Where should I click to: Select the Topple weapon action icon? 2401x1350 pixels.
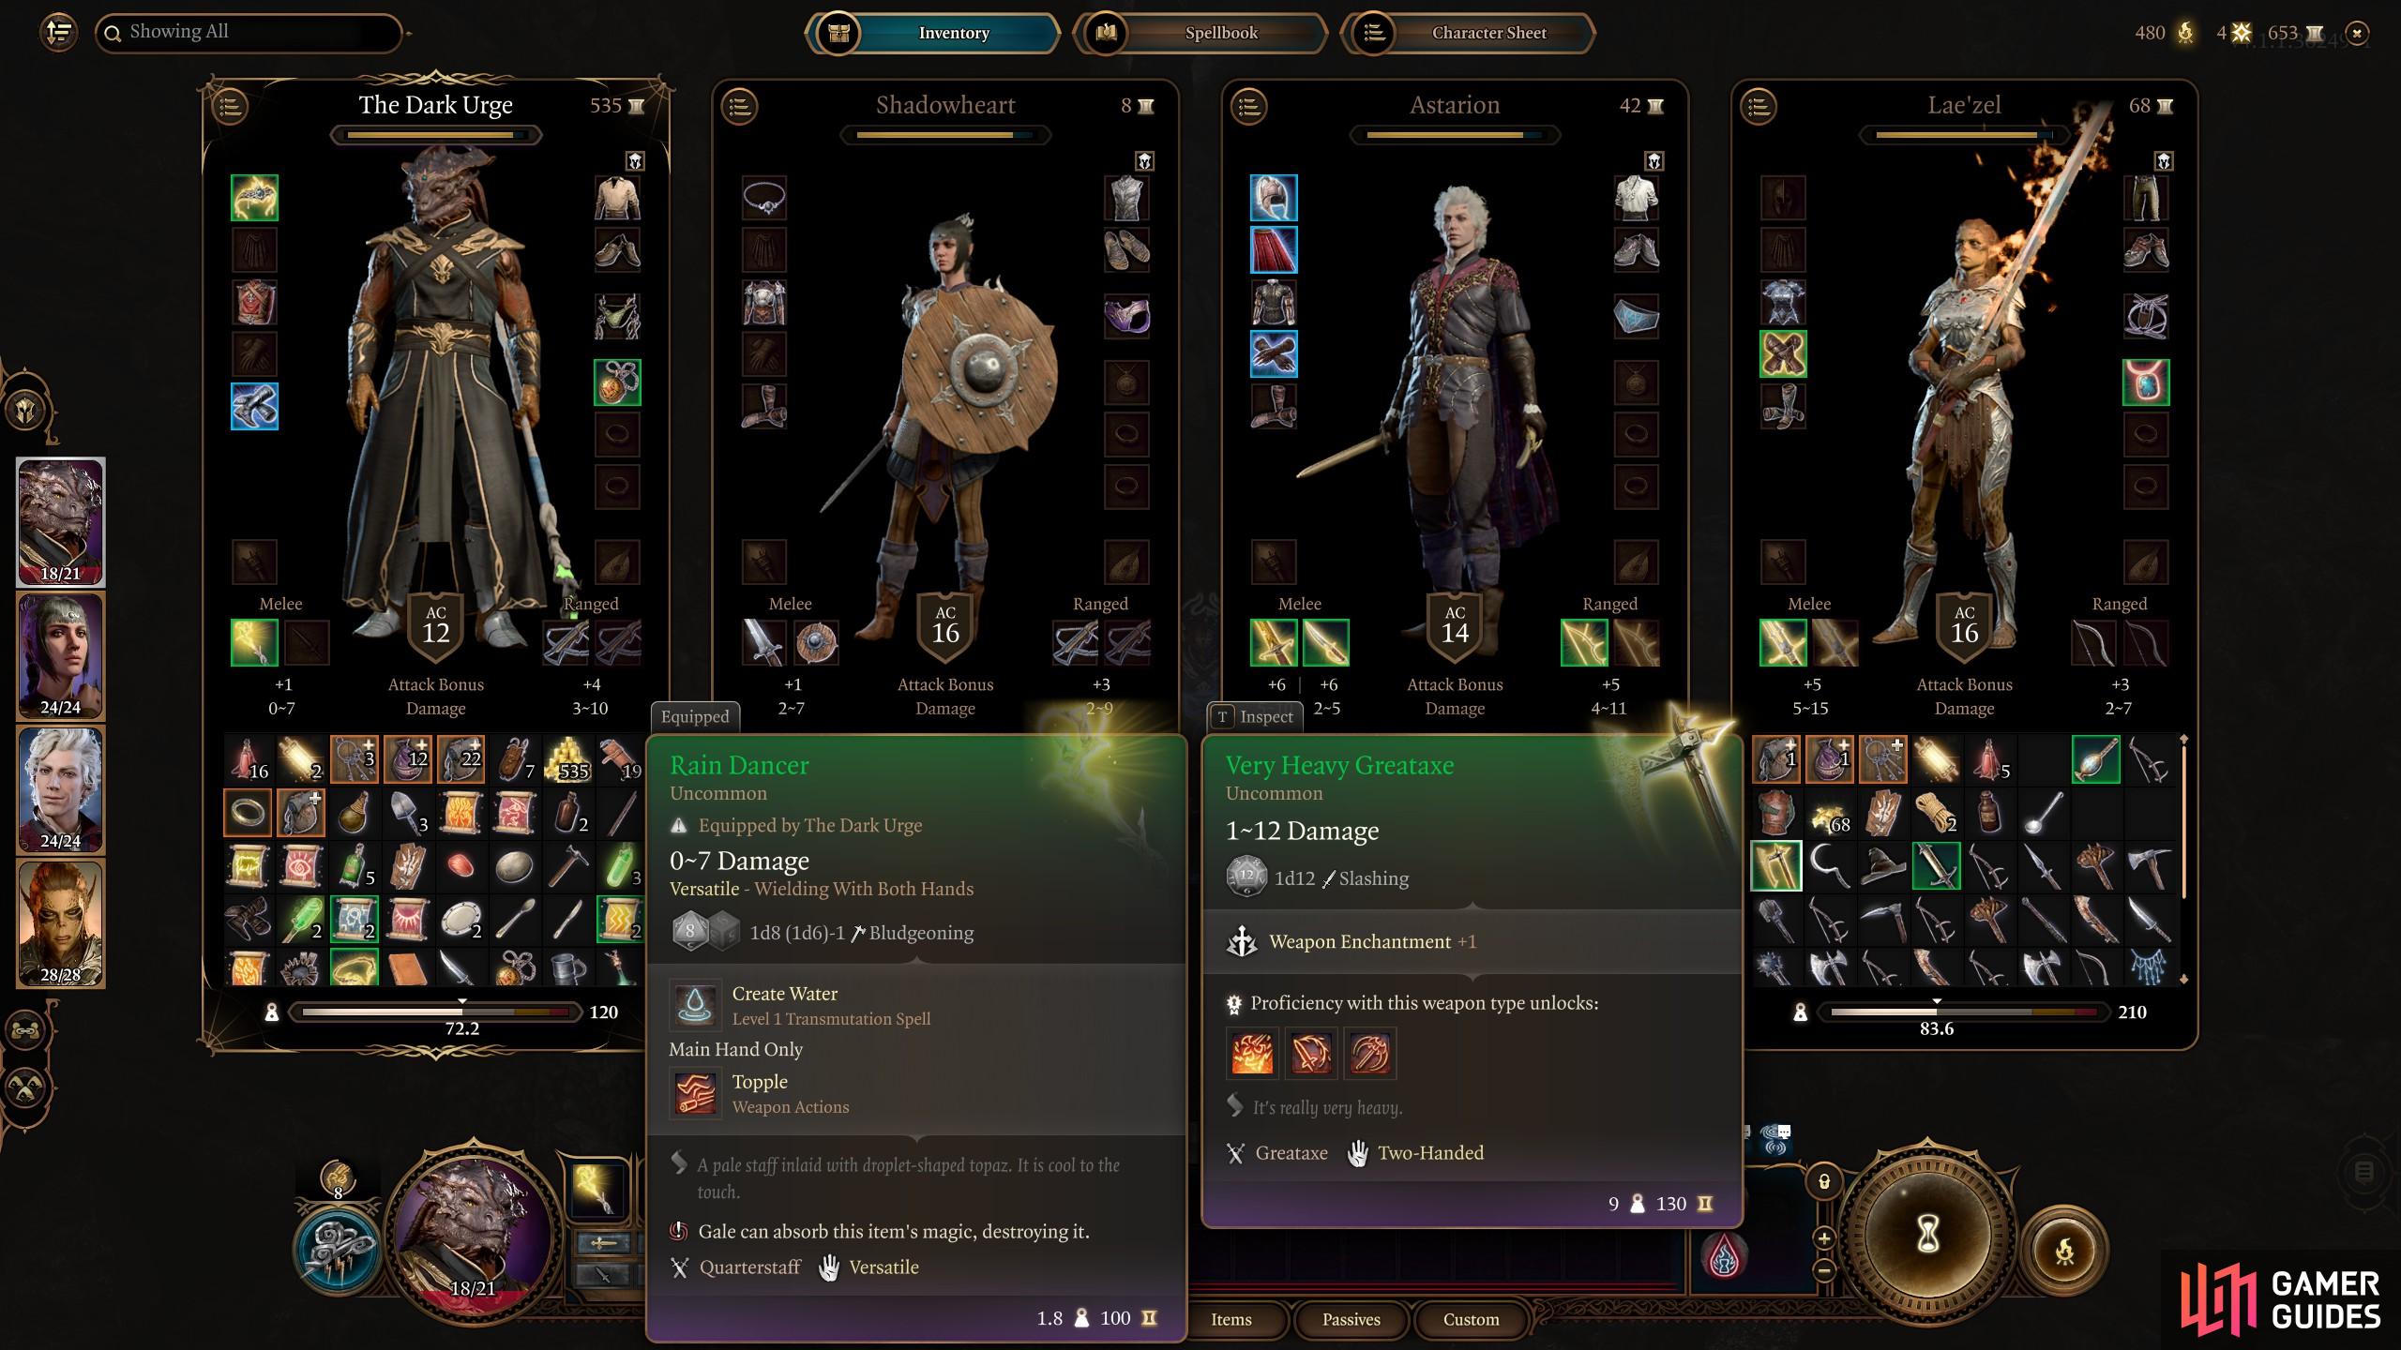point(695,1093)
